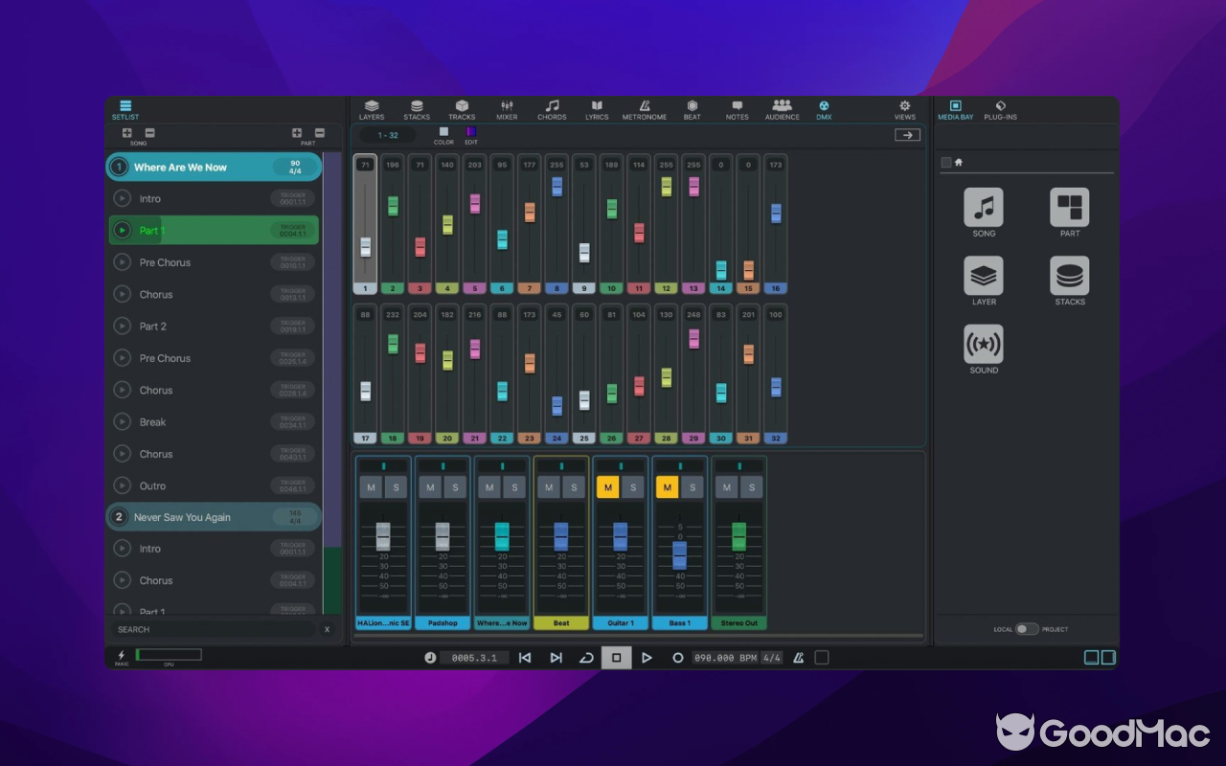This screenshot has width=1226, height=766.
Task: Click the right-arrow page navigator above the faders
Action: [907, 134]
